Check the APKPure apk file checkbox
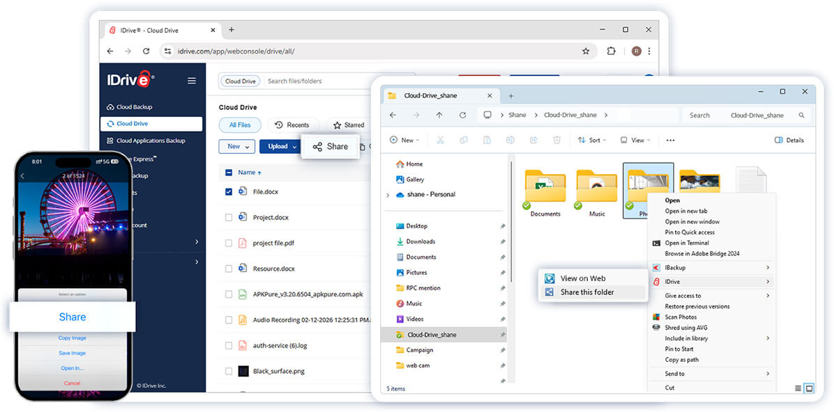Viewport: 834px width, 412px height. tap(229, 294)
